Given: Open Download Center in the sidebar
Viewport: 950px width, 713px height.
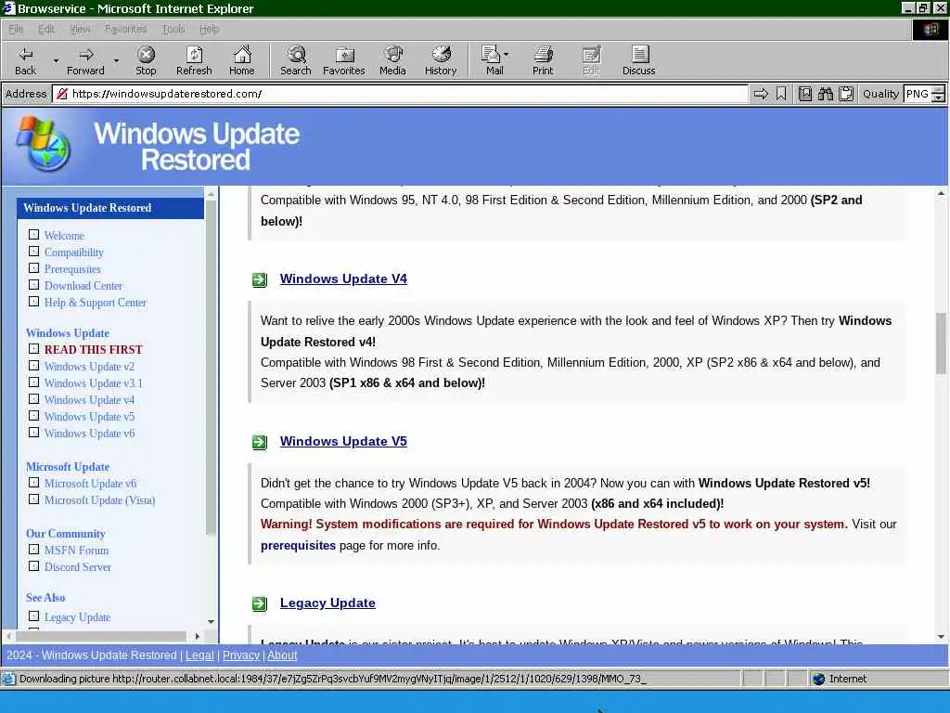Looking at the screenshot, I should click(83, 286).
